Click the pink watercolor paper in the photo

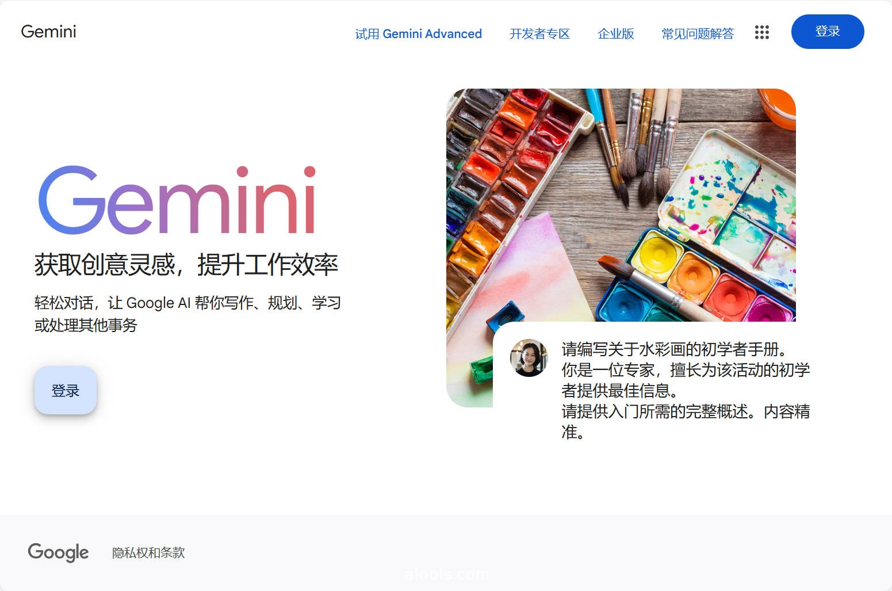pyautogui.click(x=518, y=282)
